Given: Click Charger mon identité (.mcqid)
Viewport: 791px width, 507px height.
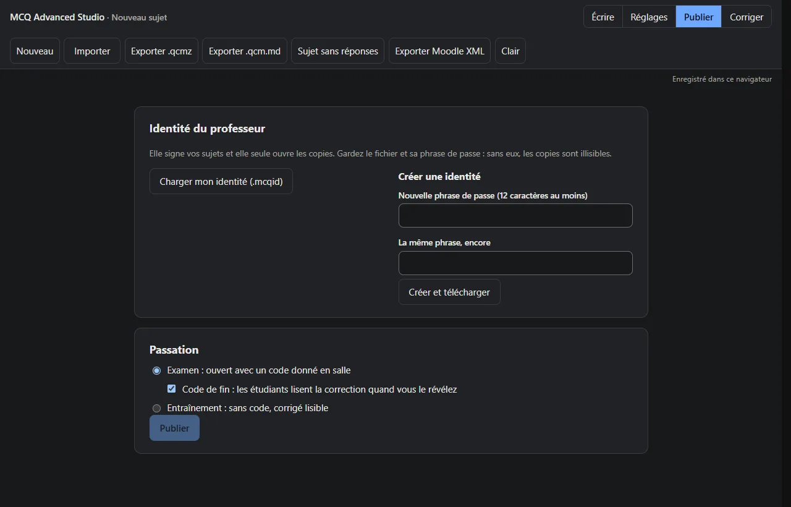Looking at the screenshot, I should click(221, 181).
